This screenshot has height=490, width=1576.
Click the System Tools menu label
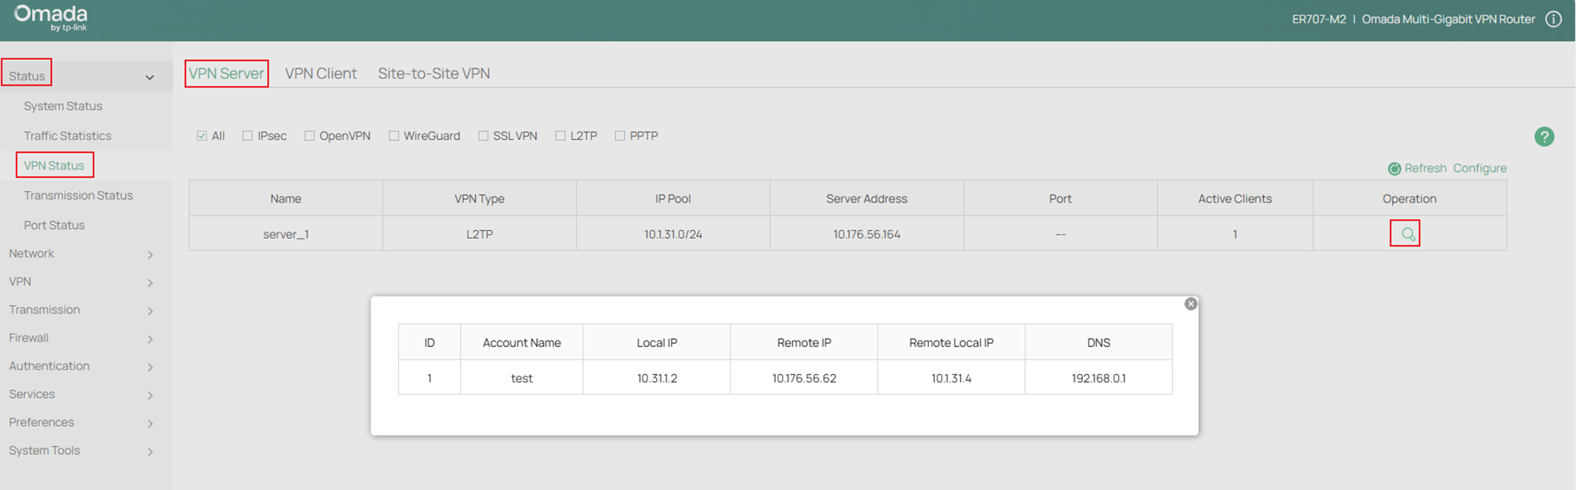pyautogui.click(x=44, y=450)
